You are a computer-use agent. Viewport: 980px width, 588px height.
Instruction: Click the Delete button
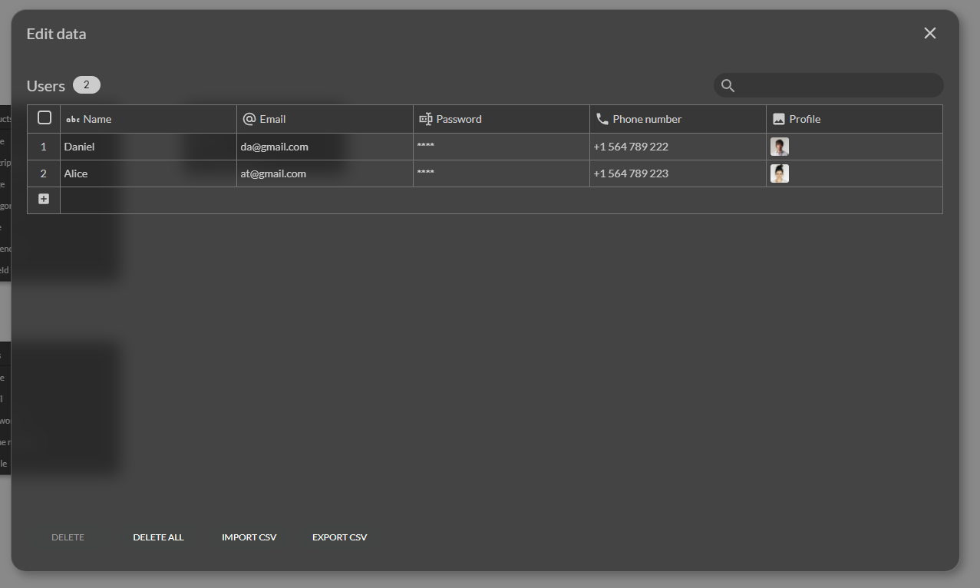pyautogui.click(x=68, y=537)
